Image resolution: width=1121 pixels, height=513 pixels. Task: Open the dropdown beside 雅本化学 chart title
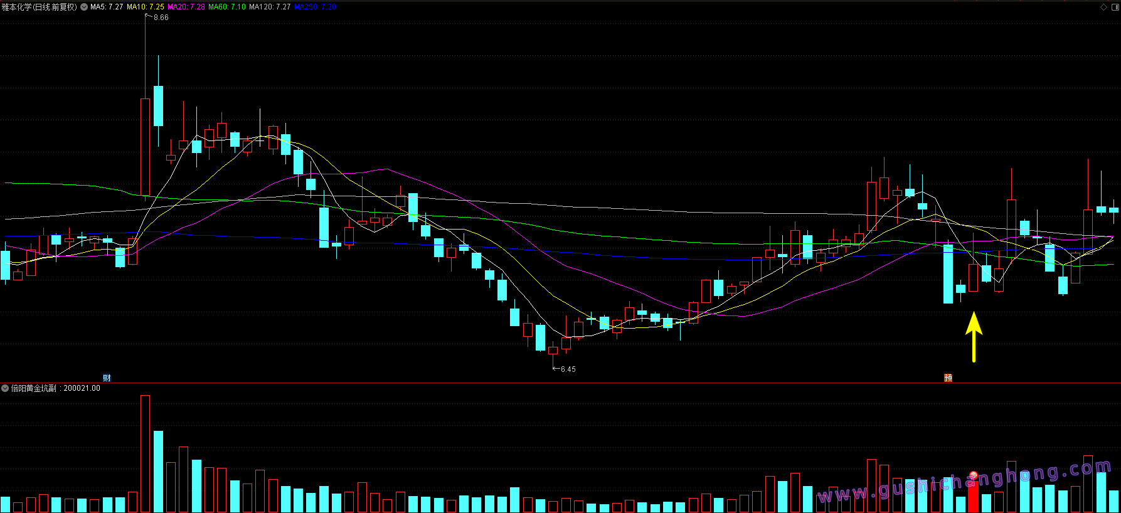pos(84,7)
